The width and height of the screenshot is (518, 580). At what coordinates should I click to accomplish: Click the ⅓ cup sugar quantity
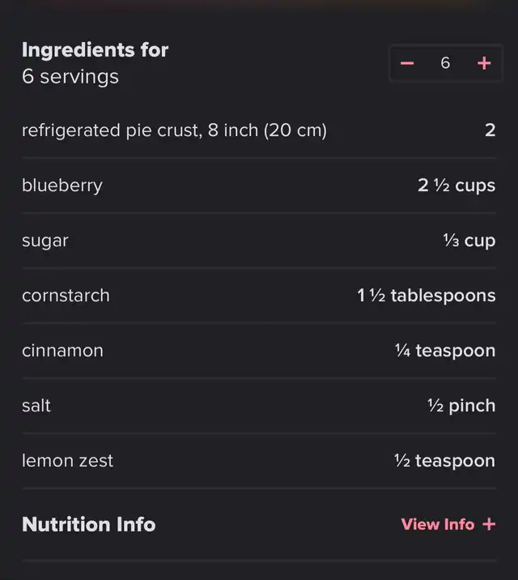pos(469,241)
